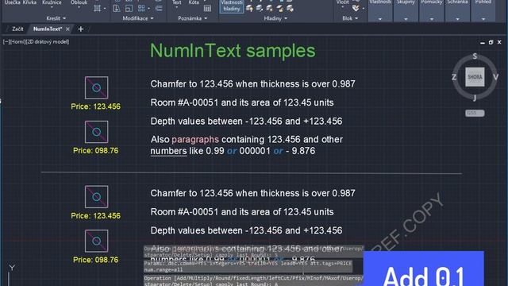508x286 pixels.
Task: Open the hatch icon dropdown arrow
Action: 105,9
